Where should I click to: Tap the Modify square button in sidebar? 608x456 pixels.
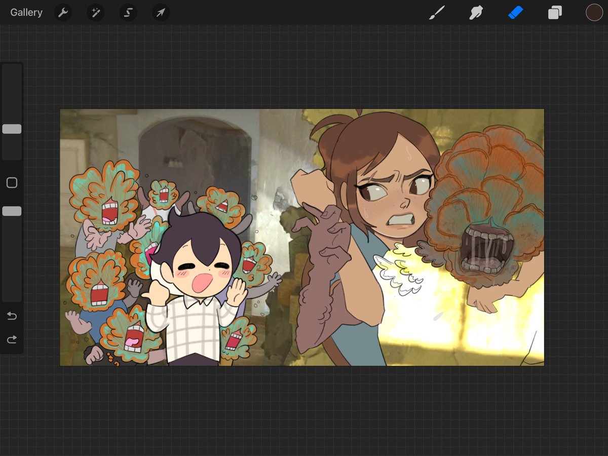point(12,183)
